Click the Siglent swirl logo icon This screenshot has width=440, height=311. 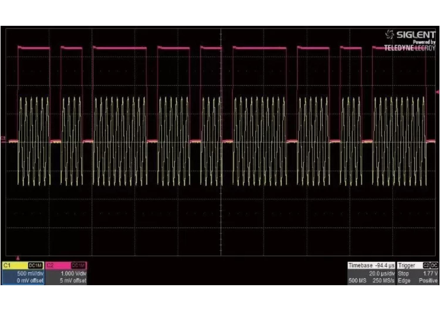coord(390,34)
